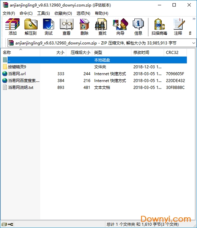Open the archive path dropdown arrow
The height and width of the screenshot is (228, 197).
(194, 43)
